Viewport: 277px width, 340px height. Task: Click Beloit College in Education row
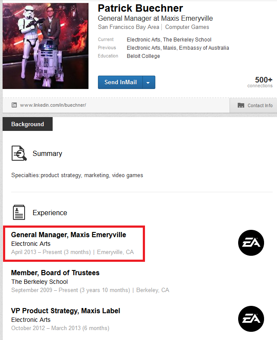click(143, 56)
